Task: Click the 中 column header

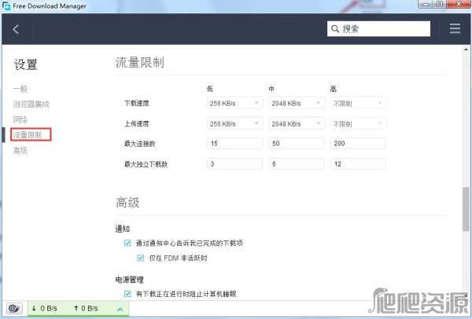Action: [x=271, y=89]
